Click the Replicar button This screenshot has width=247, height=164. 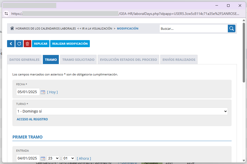click(41, 44)
